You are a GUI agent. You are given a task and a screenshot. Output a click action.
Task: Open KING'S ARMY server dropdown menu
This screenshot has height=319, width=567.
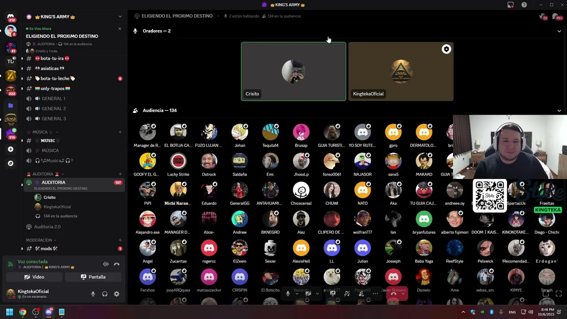pyautogui.click(x=120, y=17)
